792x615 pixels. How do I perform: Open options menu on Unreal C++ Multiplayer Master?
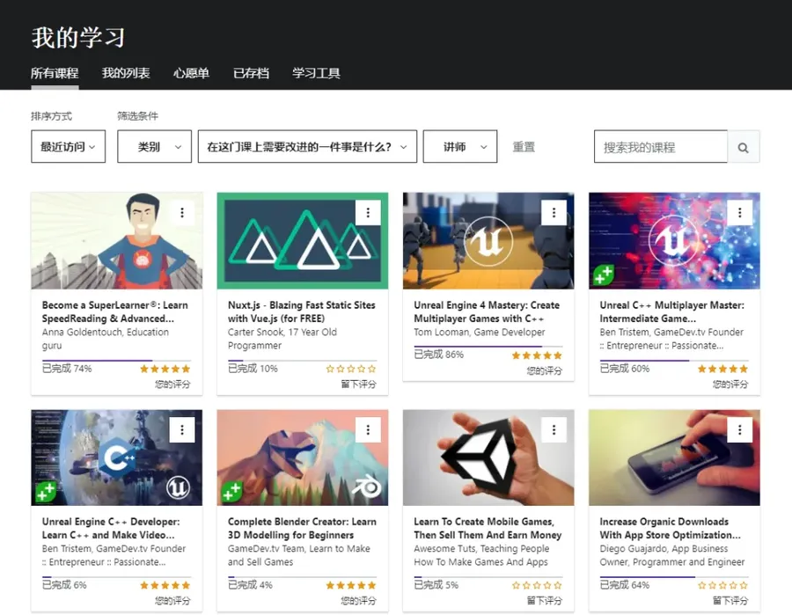[x=739, y=213]
